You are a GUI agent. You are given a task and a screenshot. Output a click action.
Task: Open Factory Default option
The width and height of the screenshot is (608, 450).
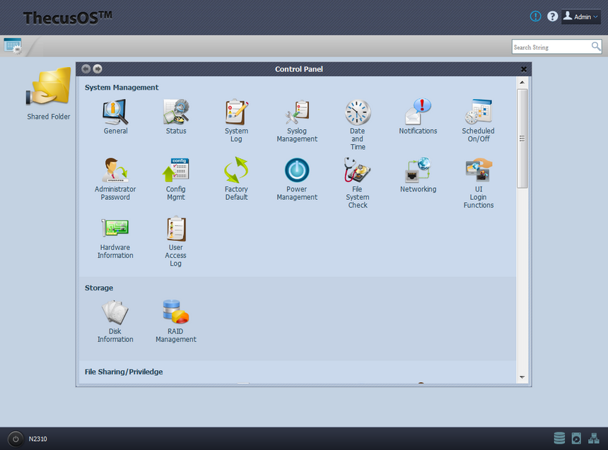tap(236, 171)
